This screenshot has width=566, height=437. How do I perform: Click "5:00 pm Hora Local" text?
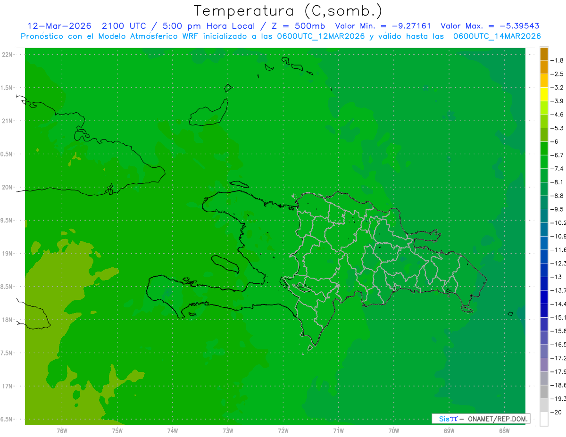pyautogui.click(x=208, y=26)
